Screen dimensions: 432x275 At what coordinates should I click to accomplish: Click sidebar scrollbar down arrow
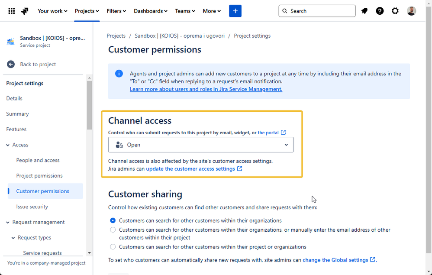pos(89,253)
